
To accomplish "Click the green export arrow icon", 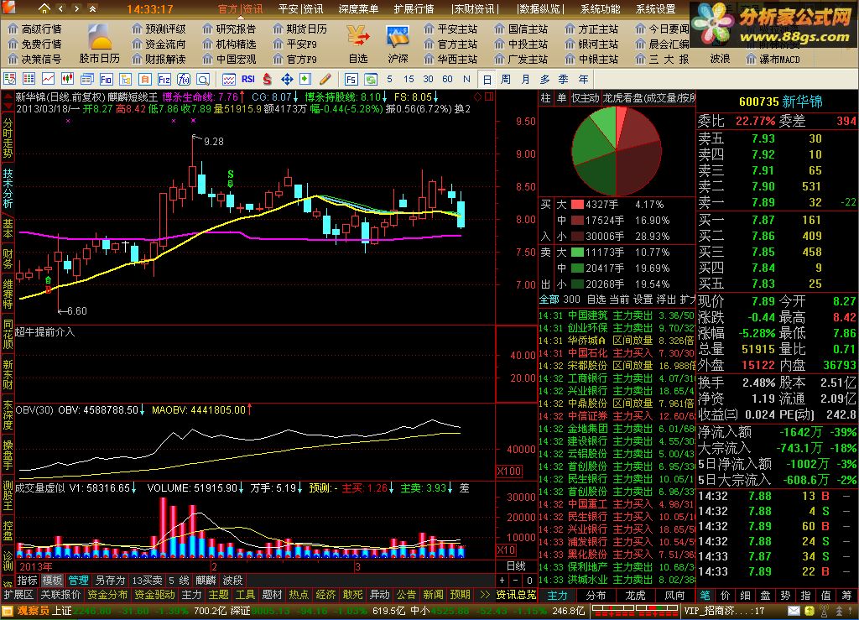I will (x=305, y=79).
